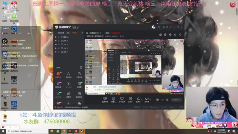Image resolution: width=238 pixels, height=134 pixels.
Task: Add a 摄像头 camera source
Action: [113, 100]
